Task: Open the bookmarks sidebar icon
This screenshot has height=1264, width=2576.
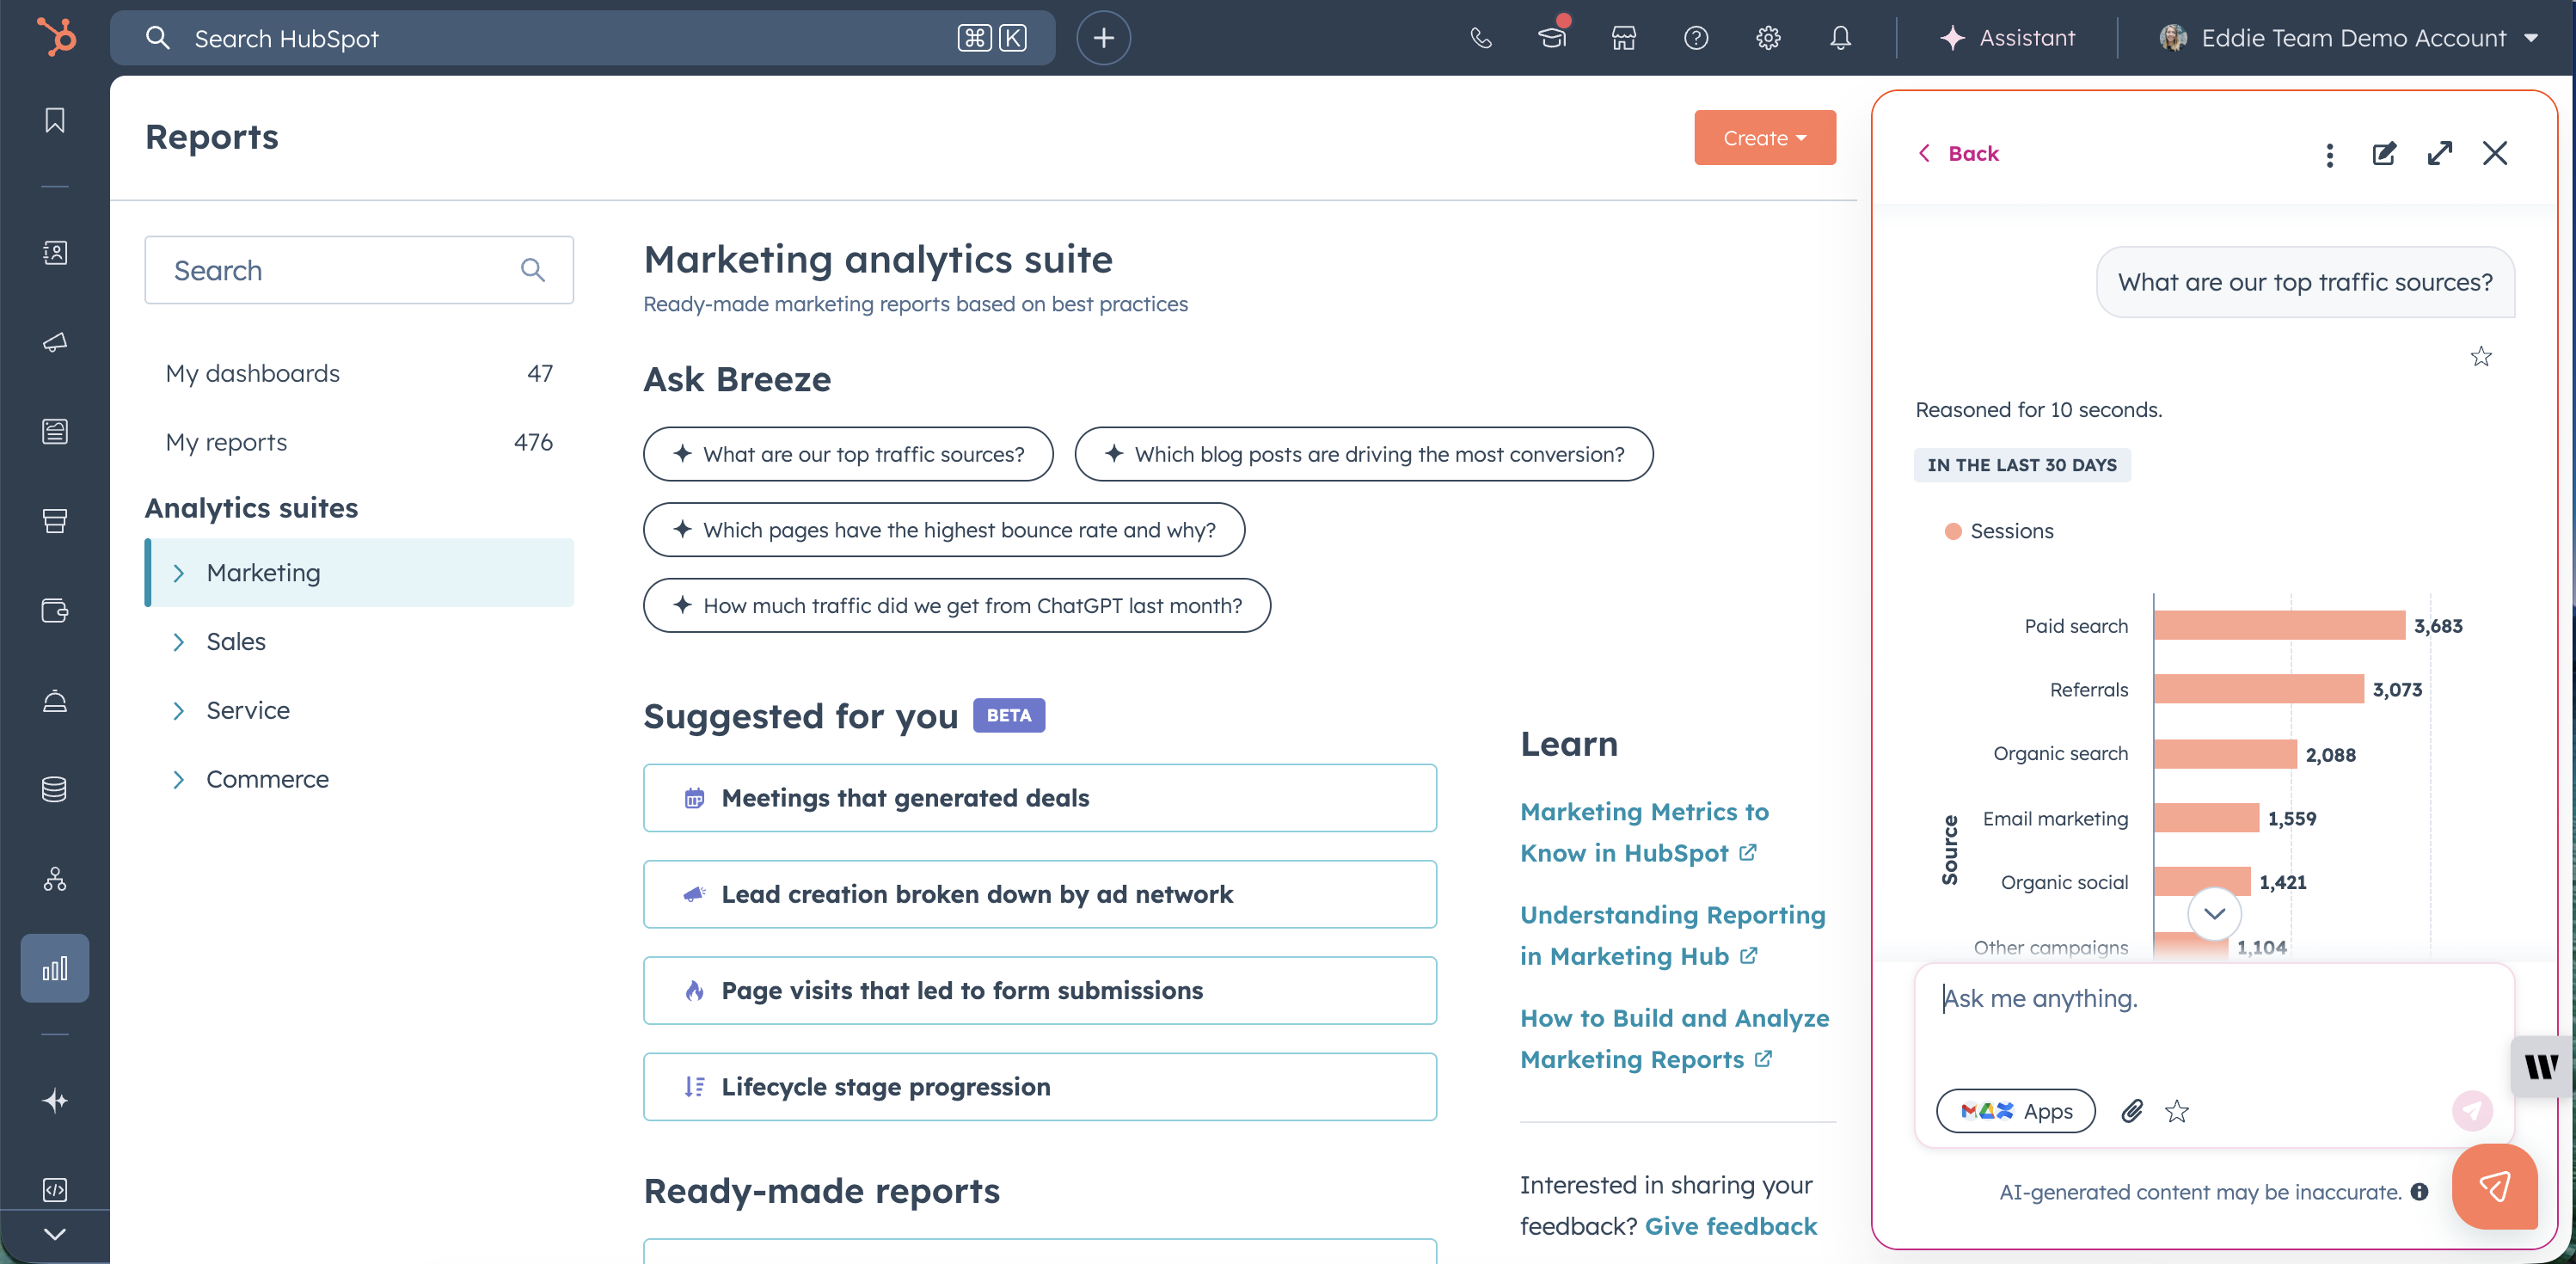Action: point(55,120)
